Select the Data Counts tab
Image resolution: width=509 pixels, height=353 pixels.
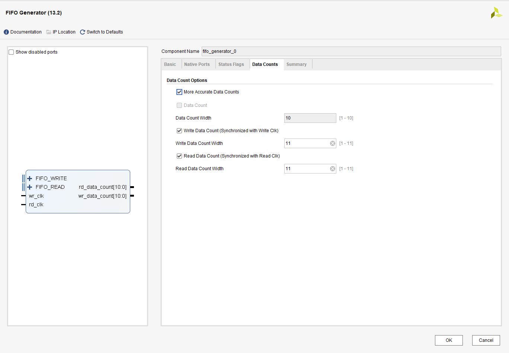(265, 64)
